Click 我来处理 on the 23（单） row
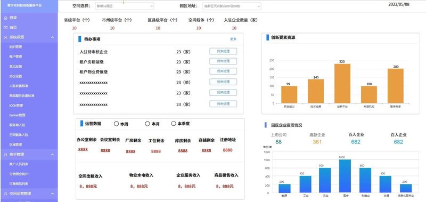Viewport: 426px width, 202px height. coord(223,82)
